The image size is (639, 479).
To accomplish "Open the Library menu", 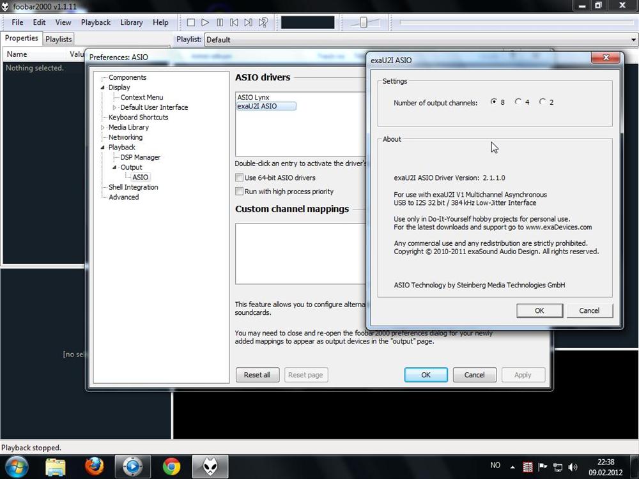I will click(x=131, y=22).
